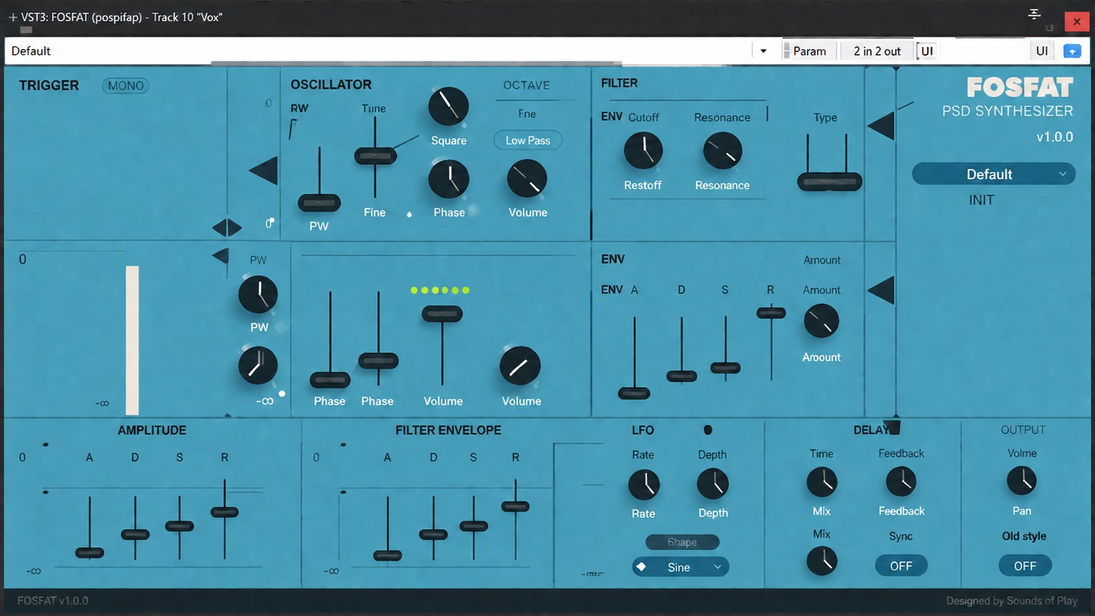The width and height of the screenshot is (1095, 616).
Task: Adjust the knob above the -∞ label
Action: pyautogui.click(x=258, y=365)
